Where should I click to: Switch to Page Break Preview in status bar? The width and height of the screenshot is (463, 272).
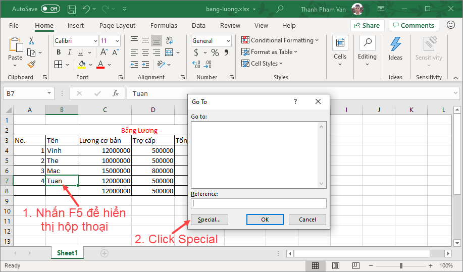click(x=356, y=266)
